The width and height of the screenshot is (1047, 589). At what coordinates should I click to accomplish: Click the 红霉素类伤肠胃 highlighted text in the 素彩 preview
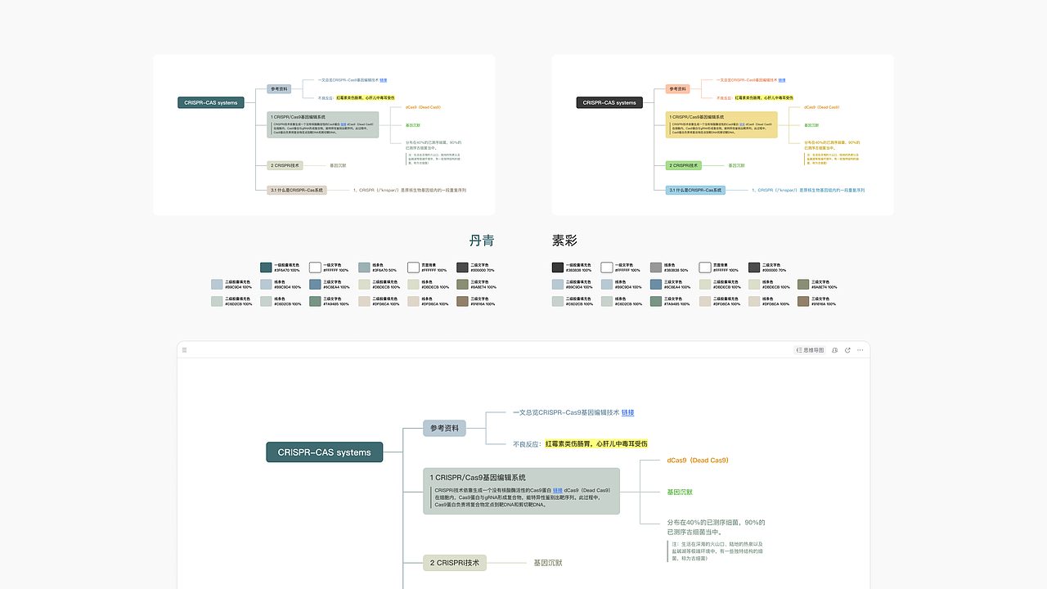(764, 97)
